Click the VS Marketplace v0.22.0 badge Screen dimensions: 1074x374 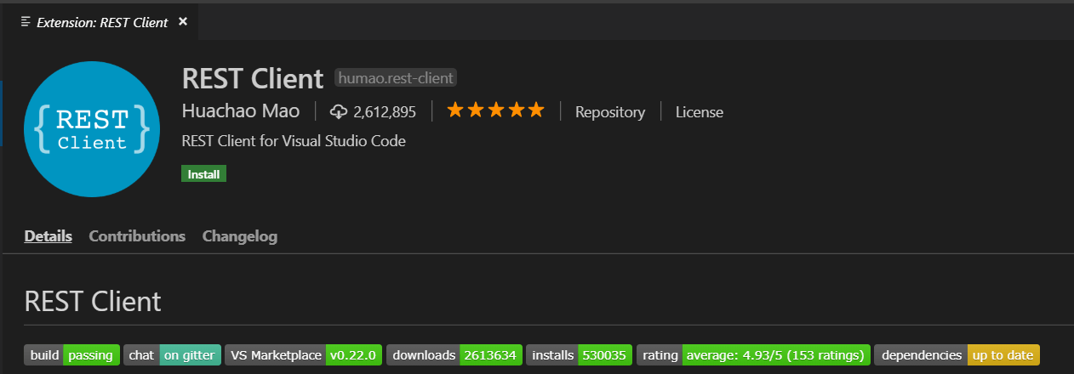coord(304,354)
